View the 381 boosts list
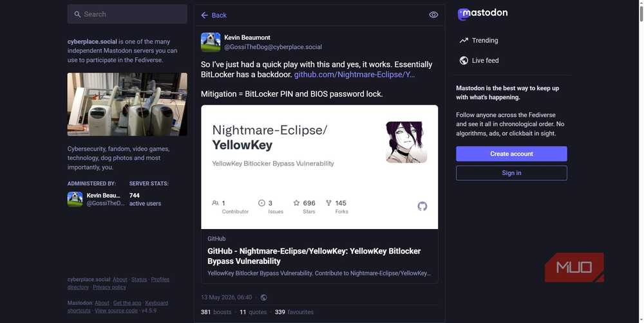 click(x=216, y=312)
